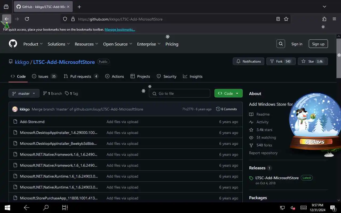Open the Microsoft.DesktopAppInstaller_8wekyb3d8bb file
The height and width of the screenshot is (213, 341).
click(x=58, y=144)
